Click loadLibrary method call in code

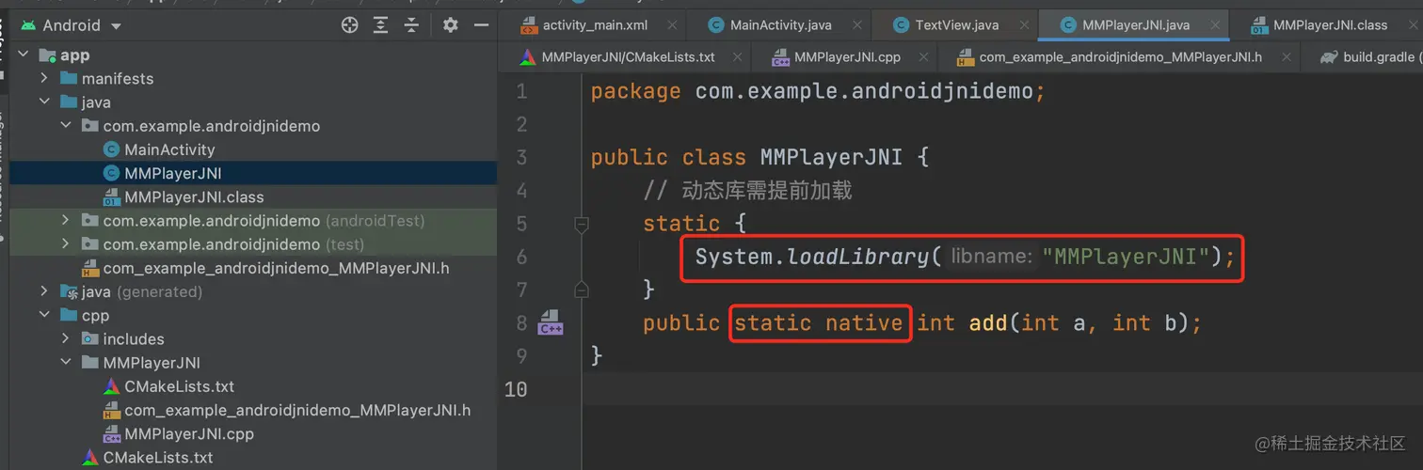(x=857, y=257)
